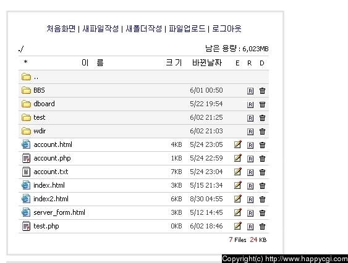Click the happycgi.com copyright link

tap(285, 259)
